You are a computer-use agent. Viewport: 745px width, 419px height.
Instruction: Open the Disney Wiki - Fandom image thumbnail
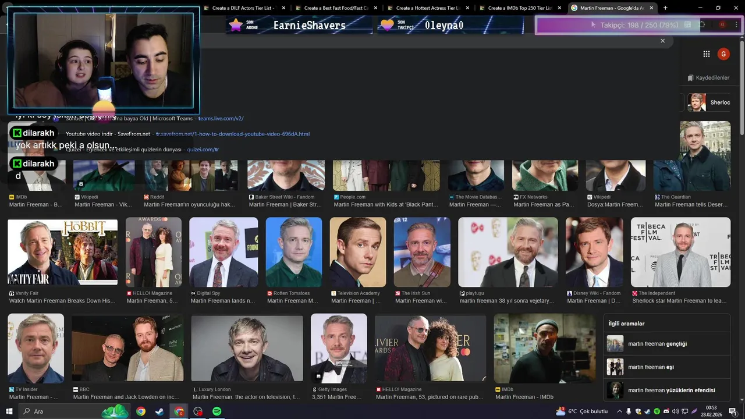point(594,252)
